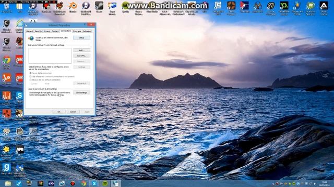
Task: Open the Garry's Mod desktop shortcut
Action: click(7, 169)
